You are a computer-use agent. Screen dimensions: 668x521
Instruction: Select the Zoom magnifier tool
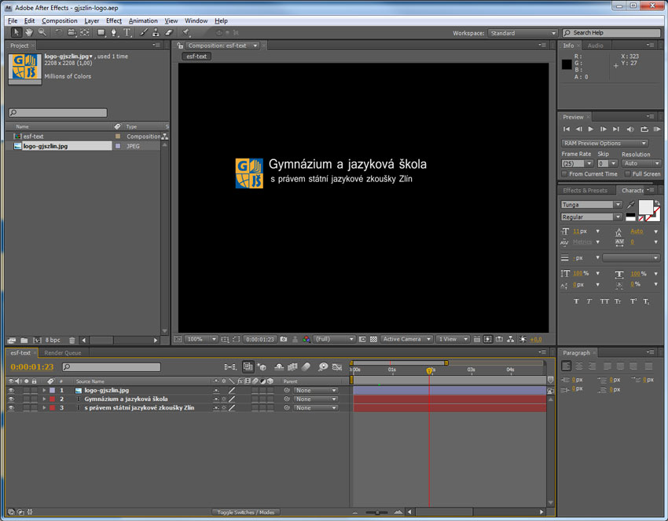[x=42, y=32]
